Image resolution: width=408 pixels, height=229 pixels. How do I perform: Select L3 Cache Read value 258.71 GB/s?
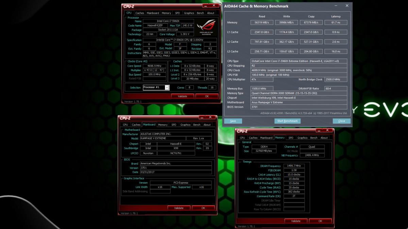pos(262,51)
